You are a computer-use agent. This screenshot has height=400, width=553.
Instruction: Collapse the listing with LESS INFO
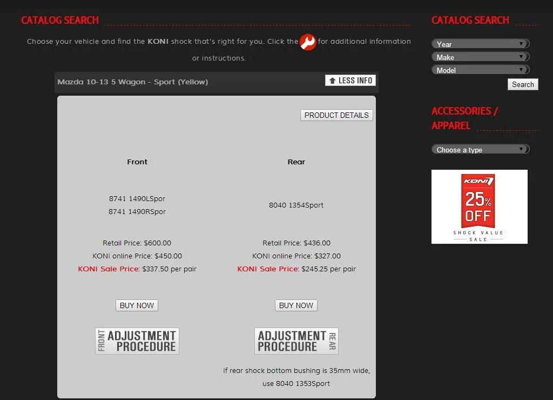click(x=350, y=81)
